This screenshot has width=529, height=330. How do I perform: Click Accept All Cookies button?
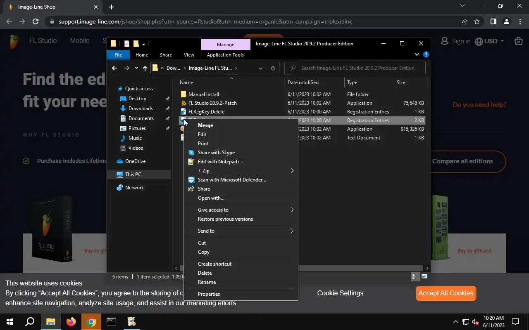tap(446, 293)
